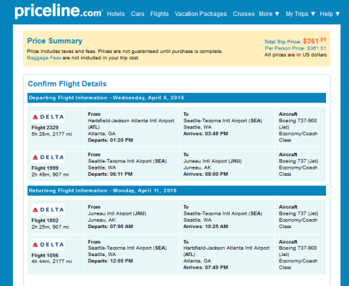The image size is (349, 286).
Task: Go to the Cars page
Action: click(138, 14)
